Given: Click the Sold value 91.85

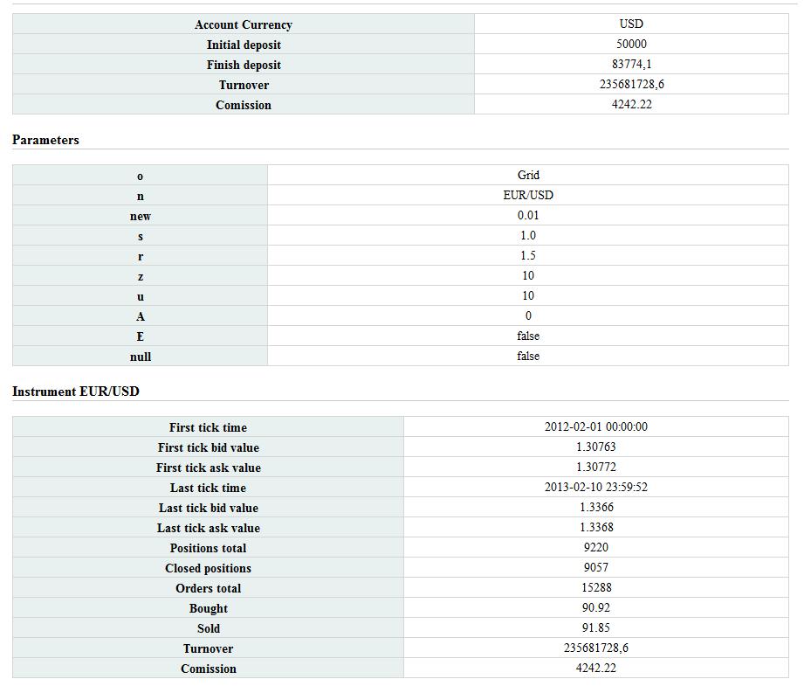Looking at the screenshot, I should point(595,628).
